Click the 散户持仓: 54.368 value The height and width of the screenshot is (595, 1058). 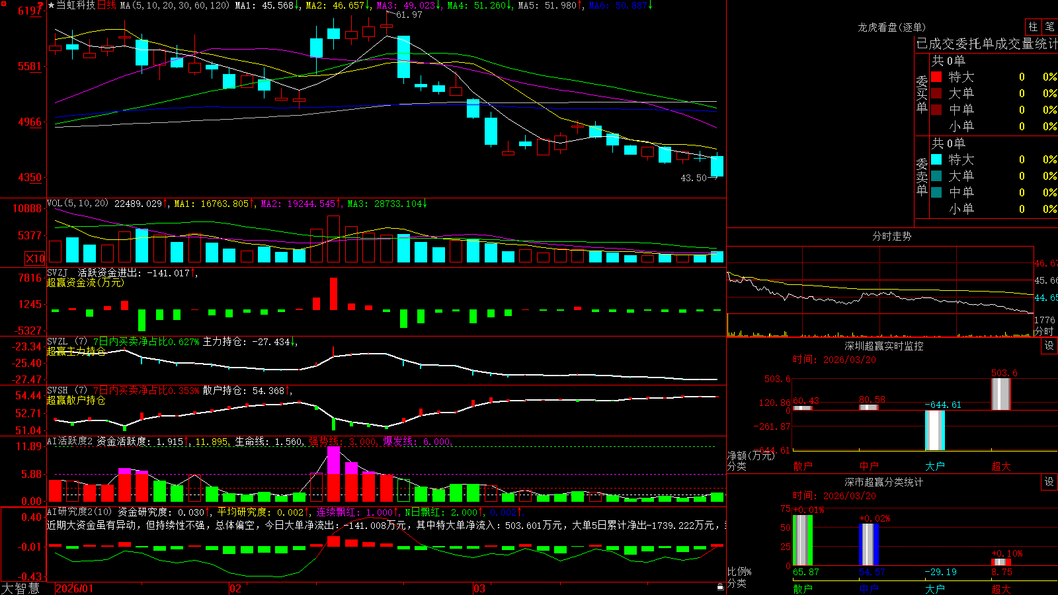pyautogui.click(x=244, y=391)
